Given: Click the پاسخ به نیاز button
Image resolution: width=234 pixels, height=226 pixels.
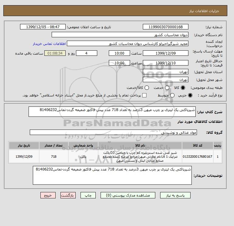Looking at the screenshot, I should pyautogui.click(x=175, y=195).
